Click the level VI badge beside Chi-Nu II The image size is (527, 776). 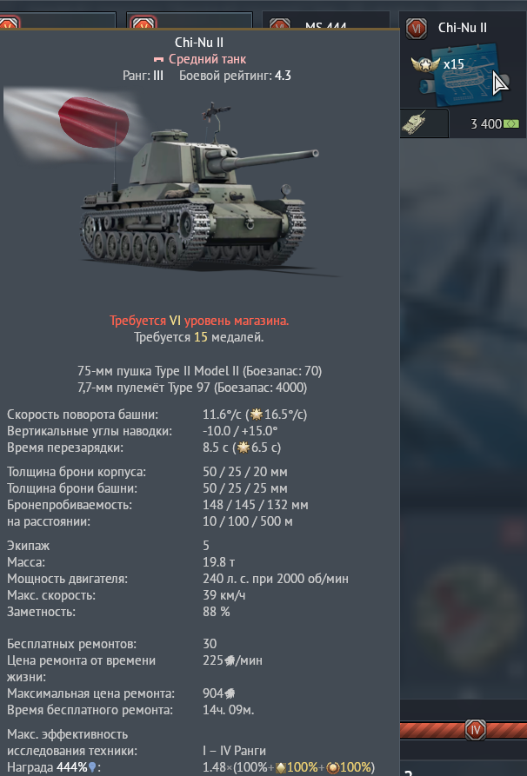[x=416, y=29]
